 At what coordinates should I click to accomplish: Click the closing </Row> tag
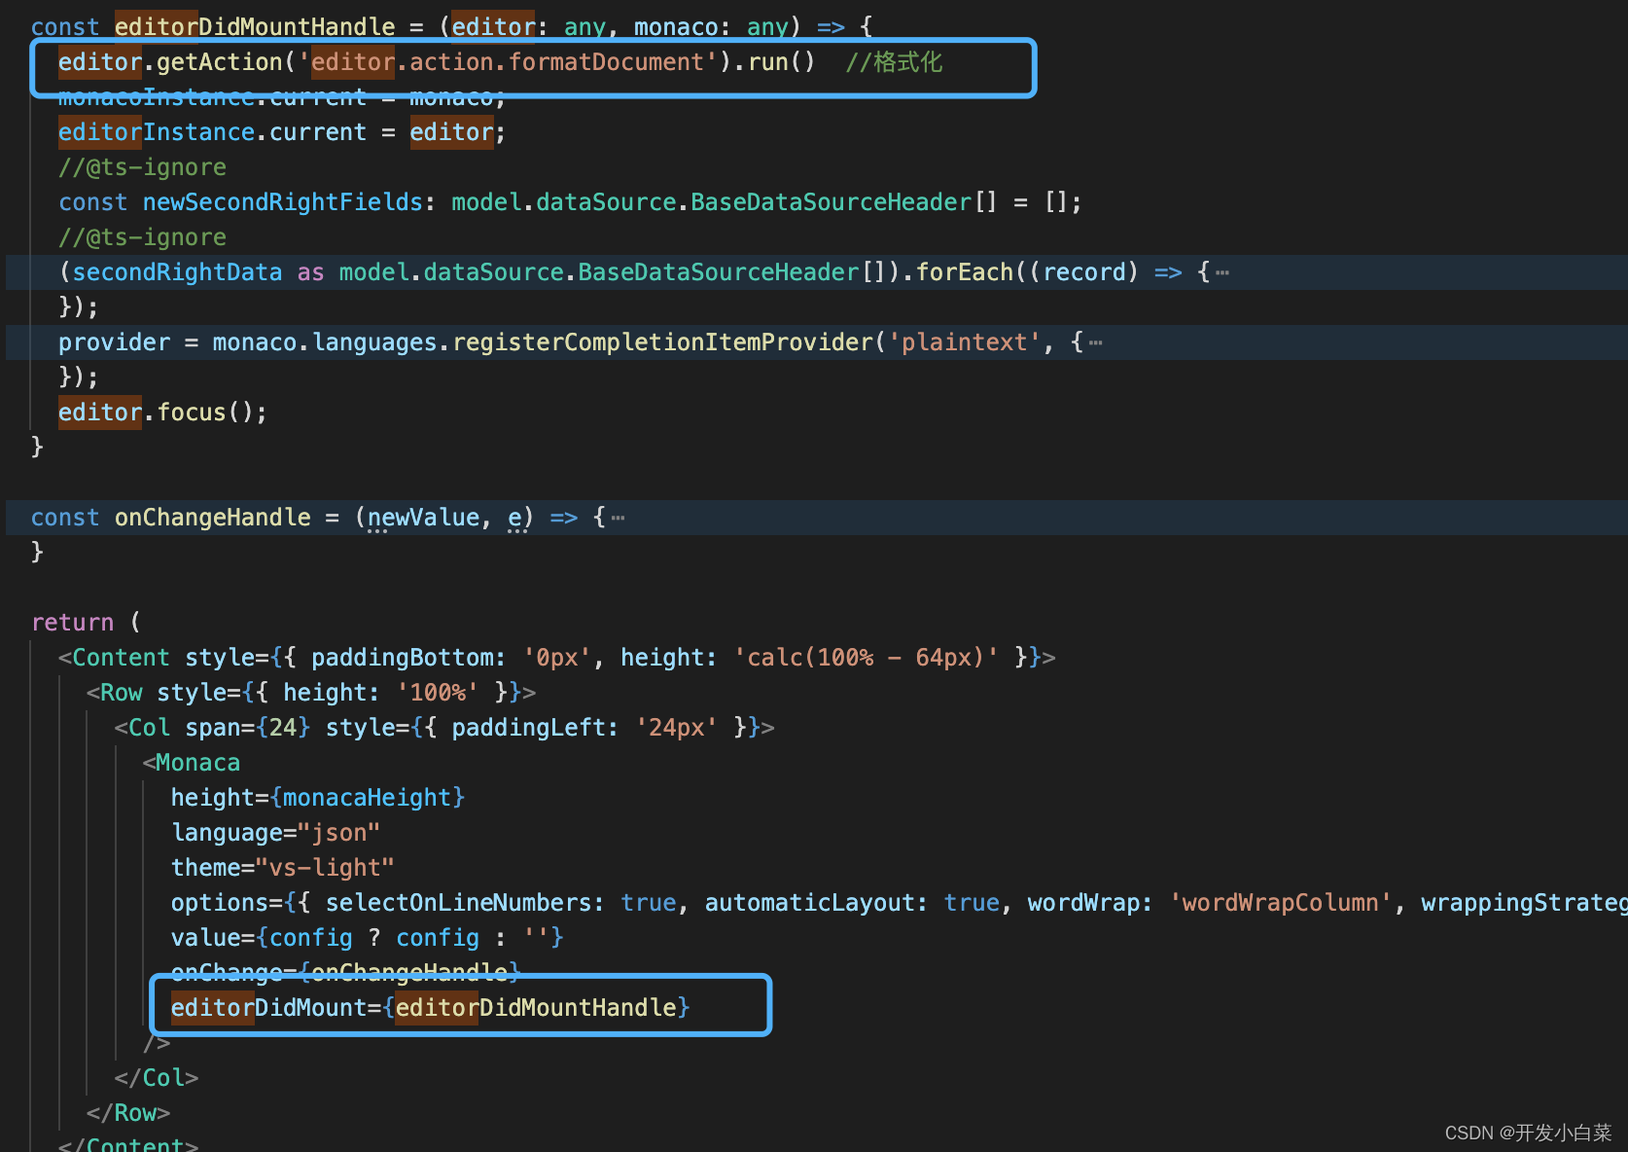click(x=127, y=1112)
